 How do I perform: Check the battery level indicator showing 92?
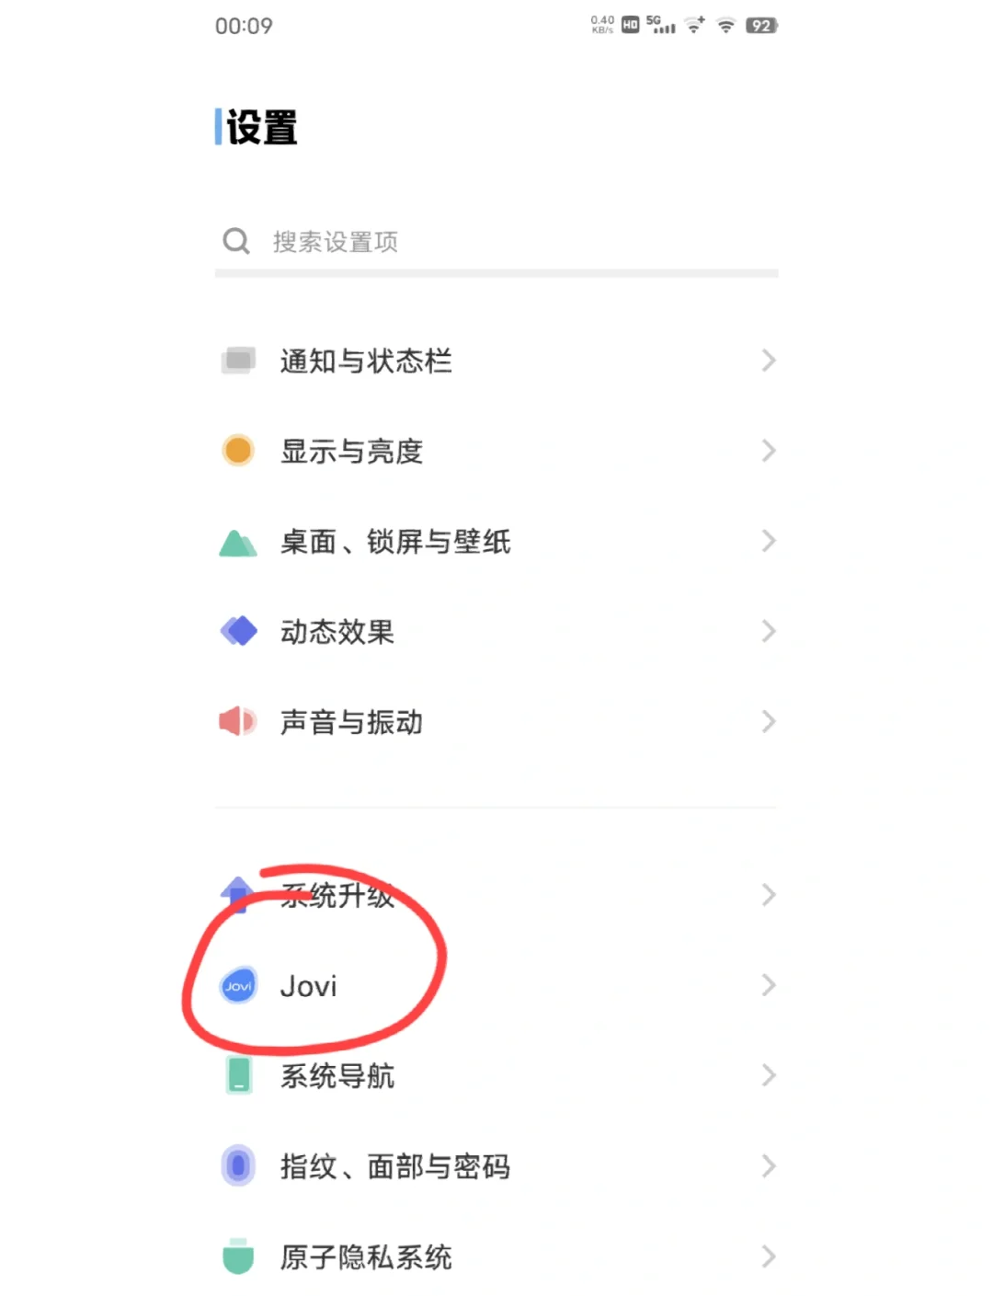761,26
